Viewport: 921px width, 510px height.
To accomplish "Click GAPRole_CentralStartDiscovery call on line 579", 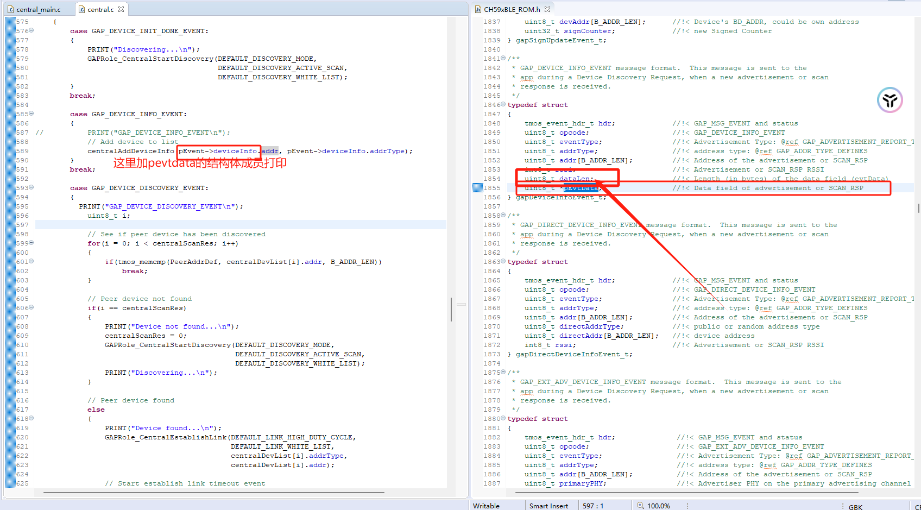I will click(150, 59).
